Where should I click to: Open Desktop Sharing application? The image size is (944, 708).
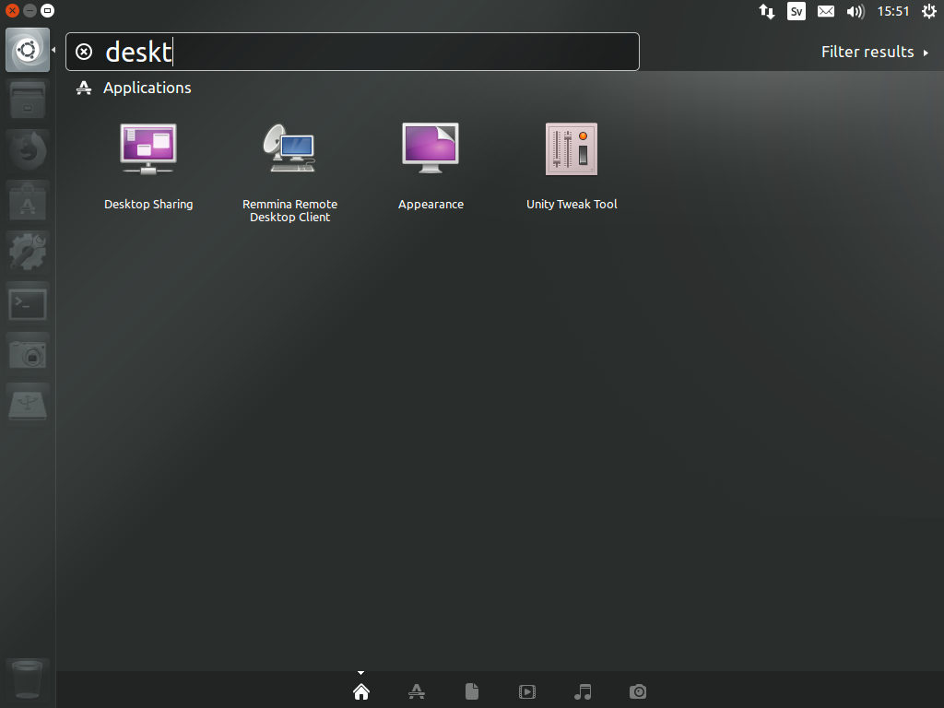148,166
